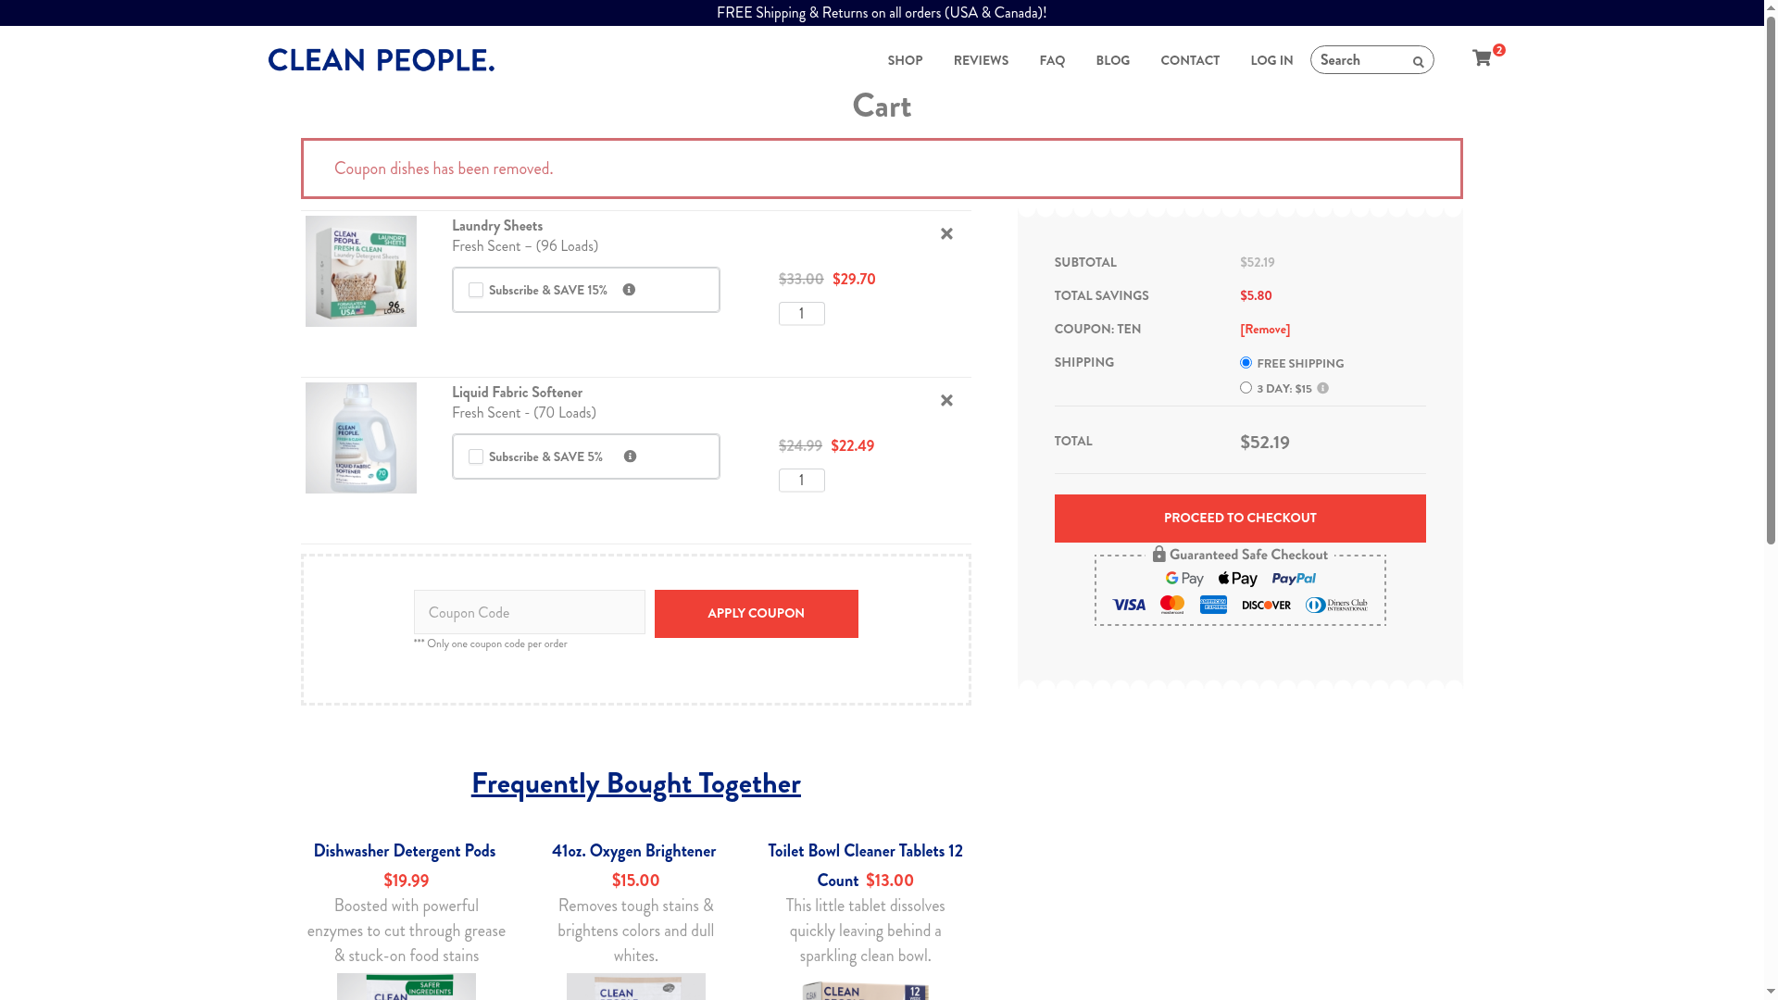Click Proceed to Checkout
The image size is (1778, 1000).
coord(1240,519)
